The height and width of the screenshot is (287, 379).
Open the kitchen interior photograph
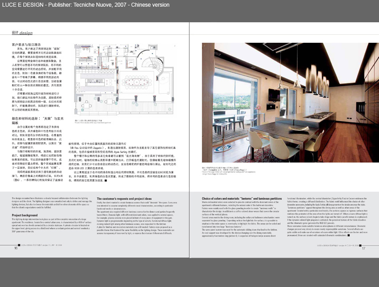(290, 102)
